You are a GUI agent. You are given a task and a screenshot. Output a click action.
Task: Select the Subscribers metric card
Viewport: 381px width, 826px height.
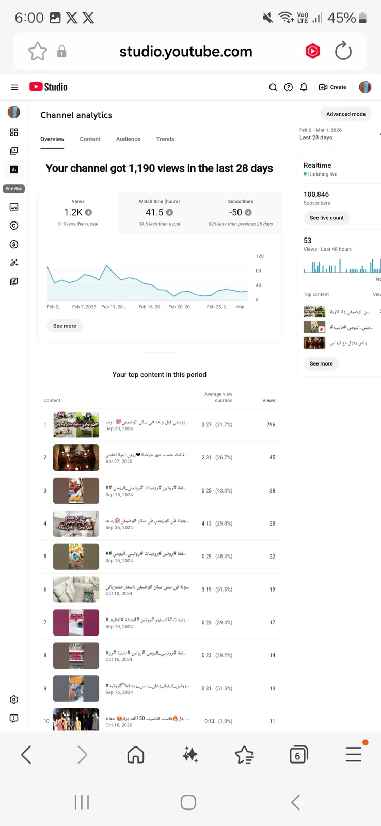241,213
